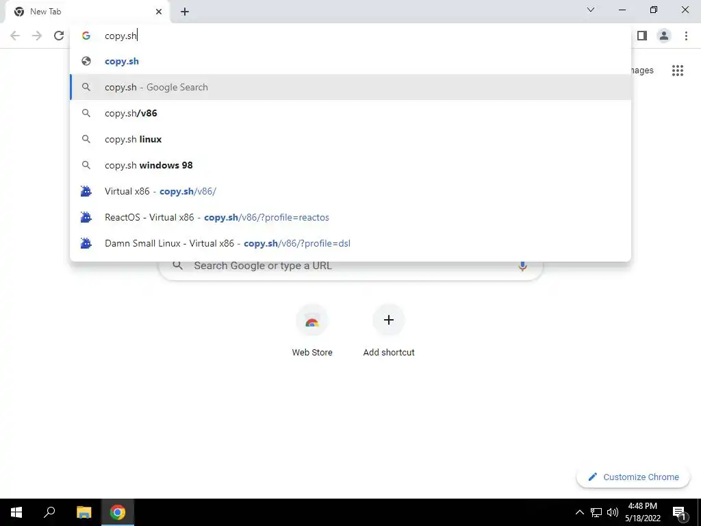Open the clock showing 4:48 PM
Image resolution: width=701 pixels, height=526 pixels.
pyautogui.click(x=642, y=512)
